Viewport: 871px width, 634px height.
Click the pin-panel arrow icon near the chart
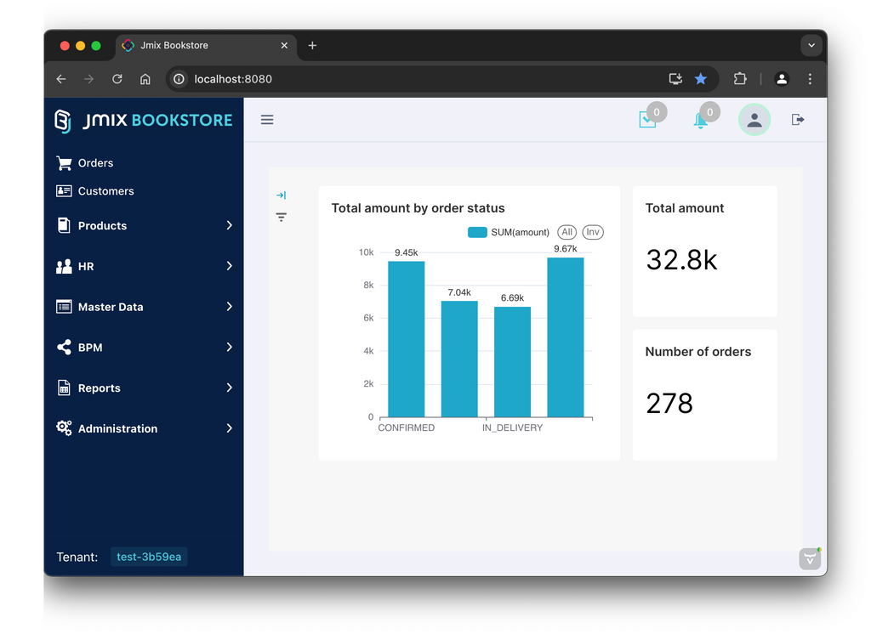click(x=281, y=195)
